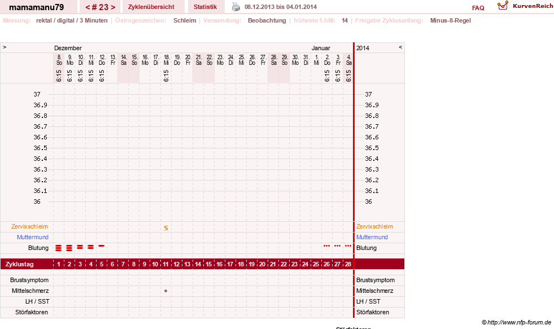The width and height of the screenshot is (554, 329).
Task: Click the Dezember month label
Action: point(68,48)
